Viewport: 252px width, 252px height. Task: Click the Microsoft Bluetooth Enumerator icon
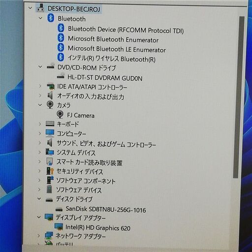pyautogui.click(x=61, y=38)
